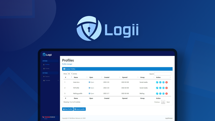Click pagination page 1 button
Viewport: 215px width, 121px height.
(163, 102)
